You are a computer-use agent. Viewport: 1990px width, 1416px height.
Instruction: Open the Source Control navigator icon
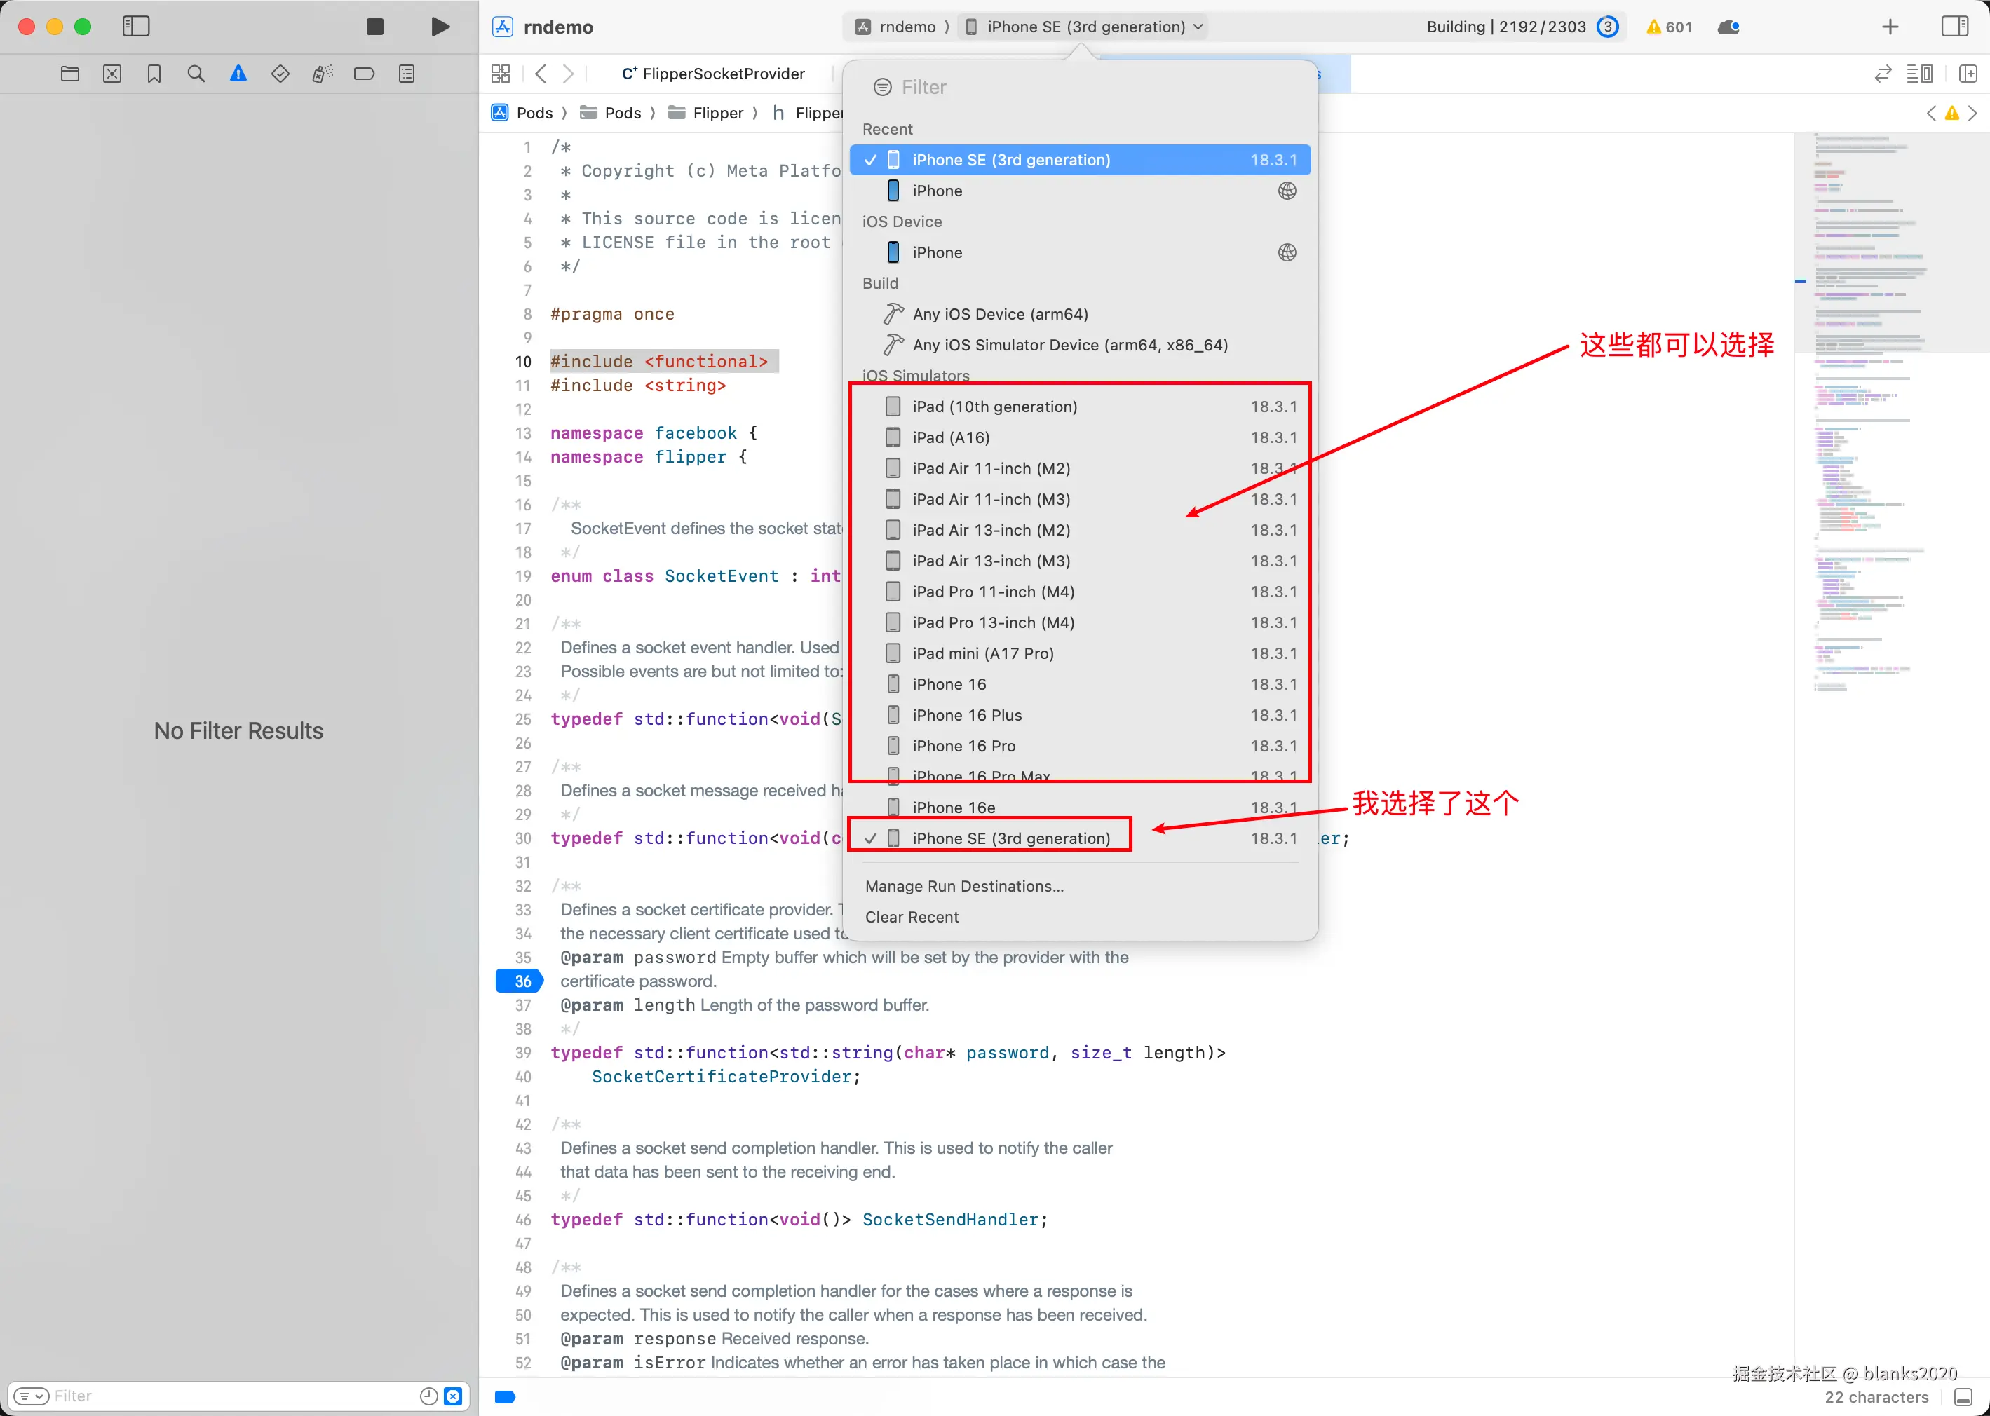tap(112, 74)
